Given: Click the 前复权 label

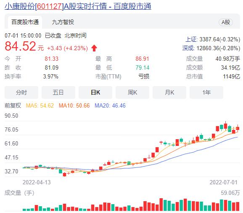Looking at the screenshot, I should point(13,105).
